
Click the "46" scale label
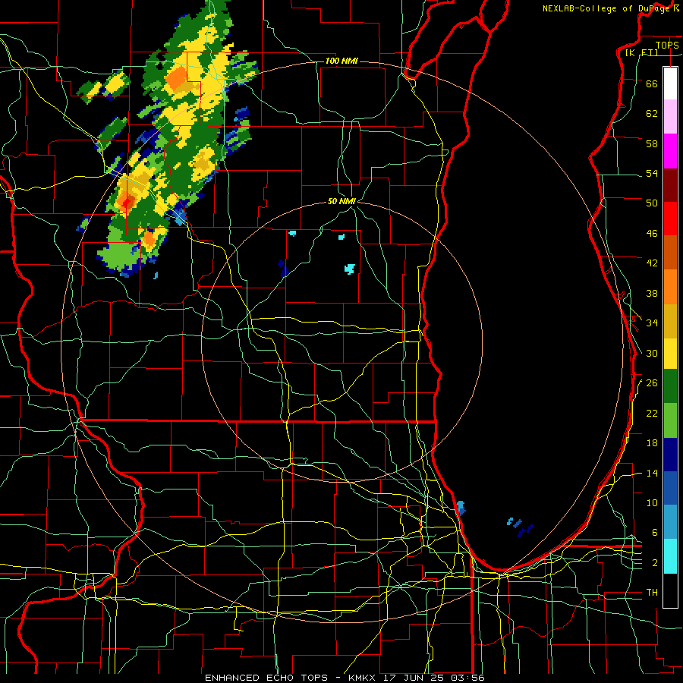click(652, 234)
